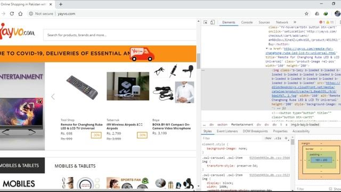The image size is (341, 192).
Task: Click the box model content size 160 × 200
Action: point(321,160)
